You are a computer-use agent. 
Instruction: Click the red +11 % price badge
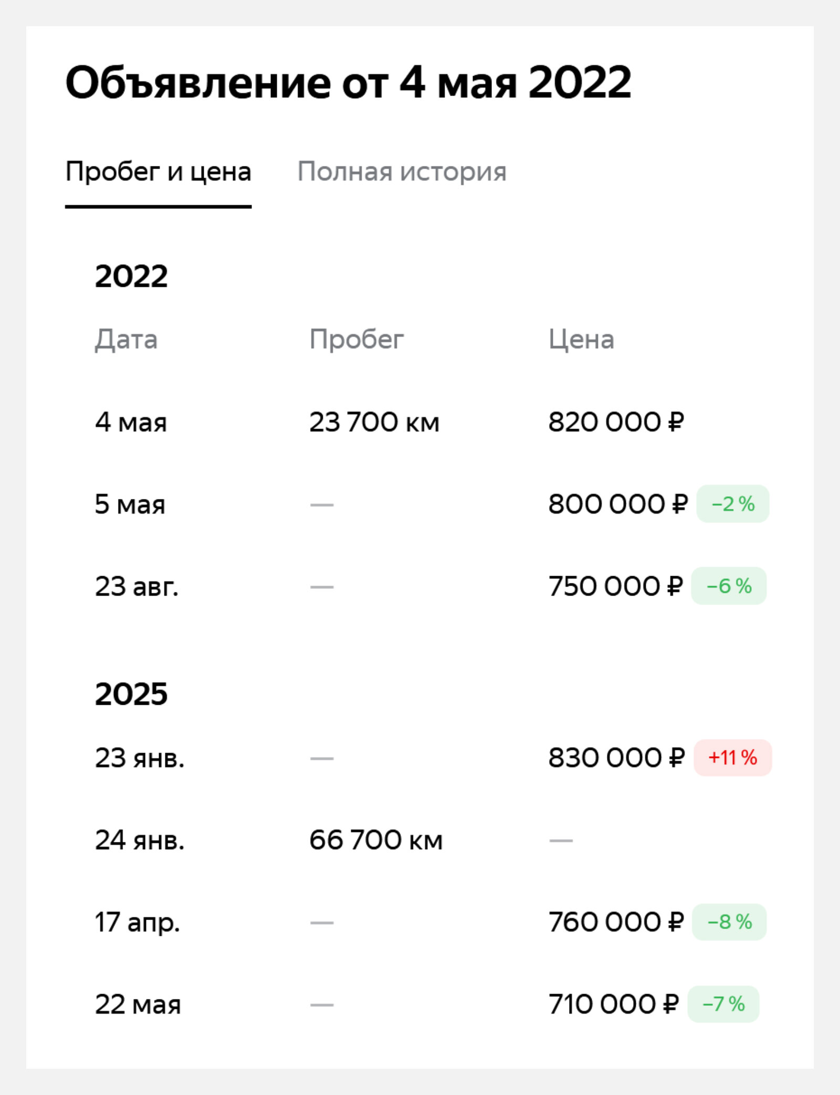(x=732, y=757)
